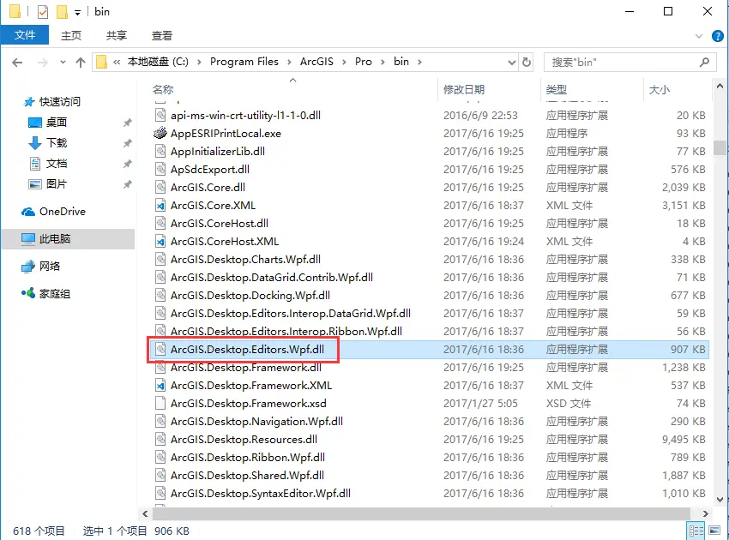The width and height of the screenshot is (729, 540).
Task: Select file ApSdcExport.dll
Action: point(209,169)
